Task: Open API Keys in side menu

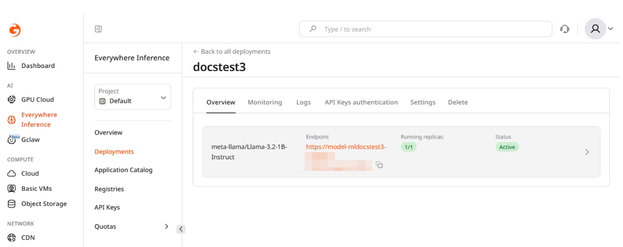Action: 107,207
